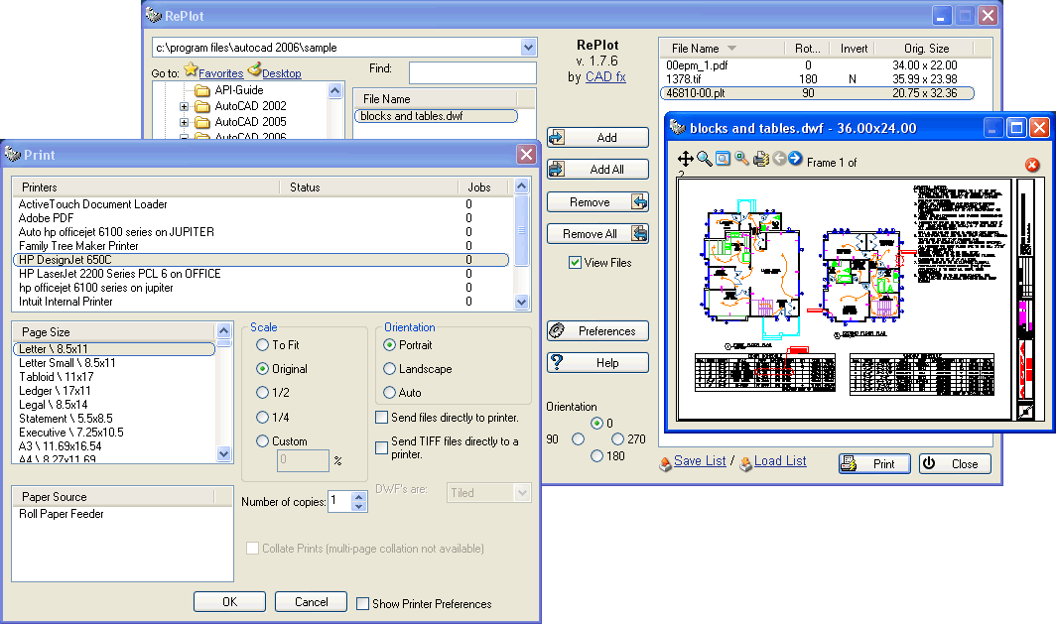1056x624 pixels.
Task: Select the Adobe PDF printer
Action: 261,218
